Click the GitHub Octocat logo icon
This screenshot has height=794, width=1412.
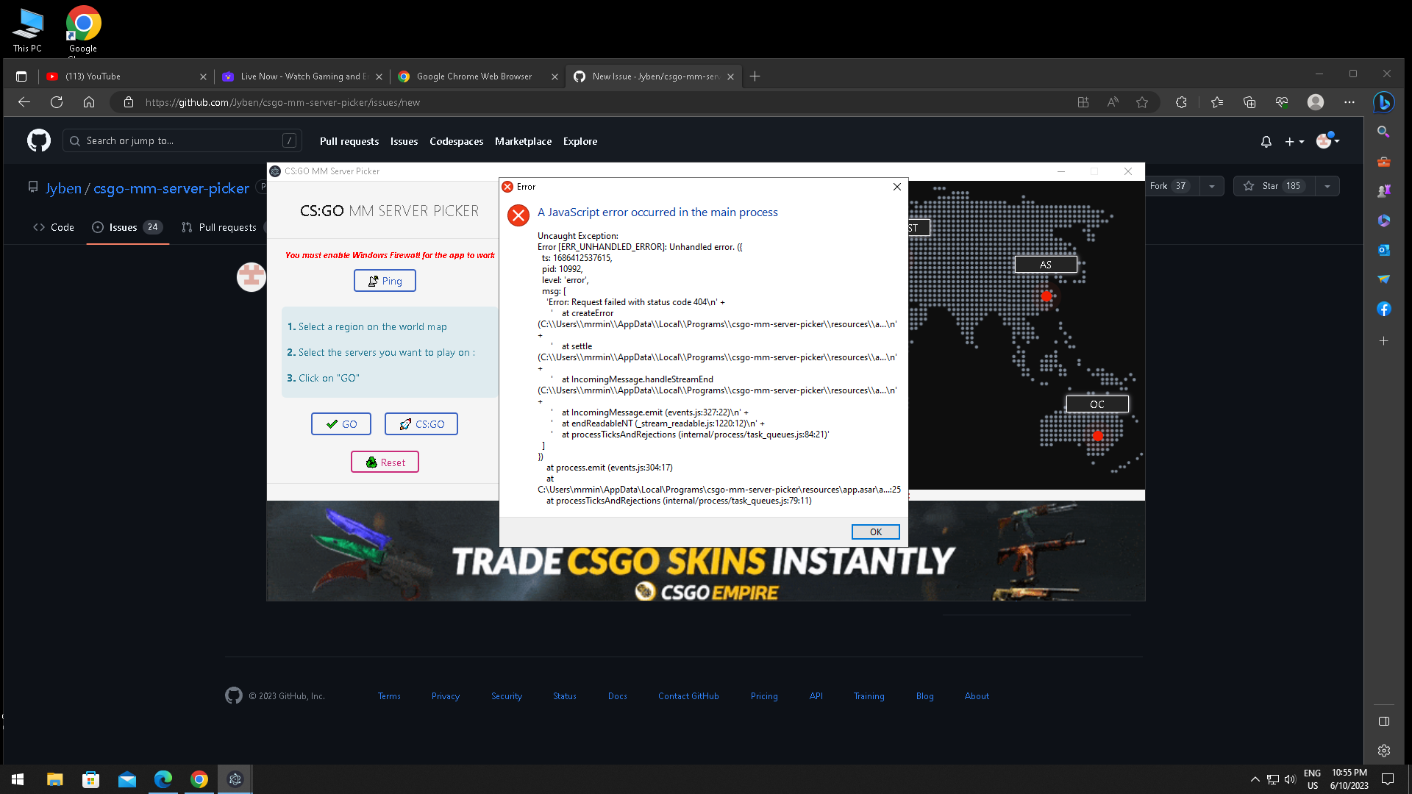tap(39, 140)
